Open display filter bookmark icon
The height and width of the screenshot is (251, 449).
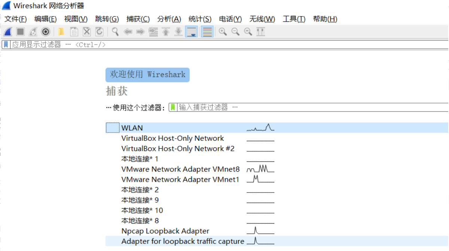6,45
